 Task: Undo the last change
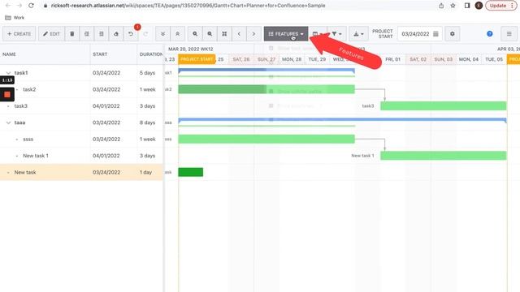131,34
